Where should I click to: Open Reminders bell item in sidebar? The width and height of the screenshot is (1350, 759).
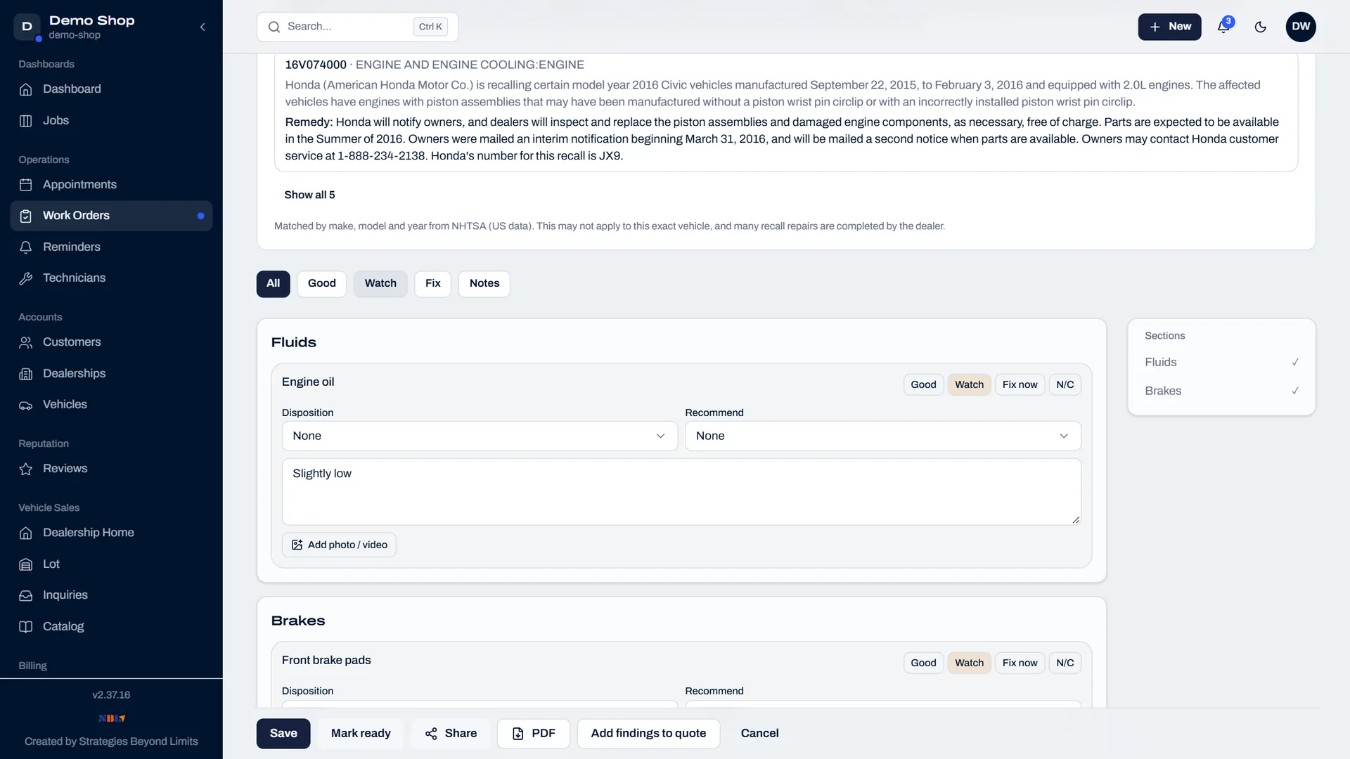(x=111, y=247)
